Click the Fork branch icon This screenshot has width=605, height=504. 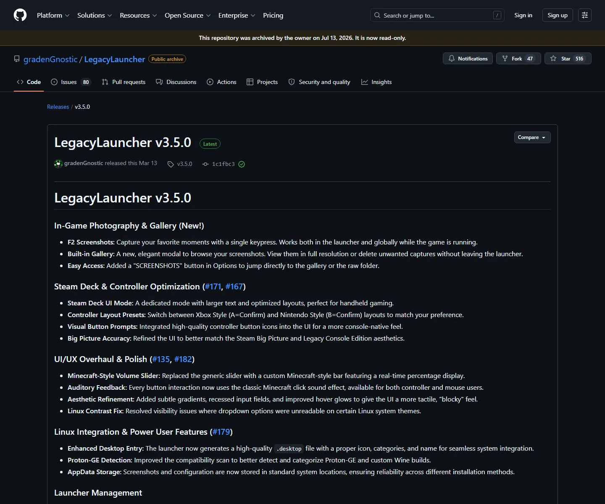point(505,58)
